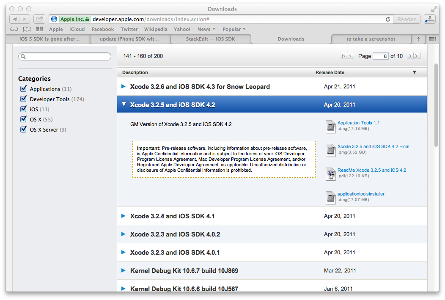Click the magnifier icon in search box
The image size is (445, 300).
[x=23, y=56]
